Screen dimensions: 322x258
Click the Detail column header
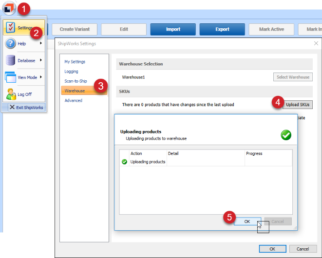[x=206, y=153]
